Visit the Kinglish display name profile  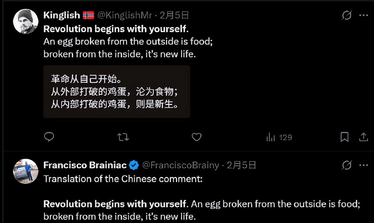[x=62, y=15]
